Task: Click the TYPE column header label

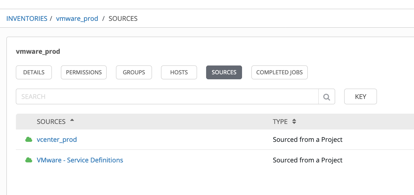Action: [x=280, y=122]
